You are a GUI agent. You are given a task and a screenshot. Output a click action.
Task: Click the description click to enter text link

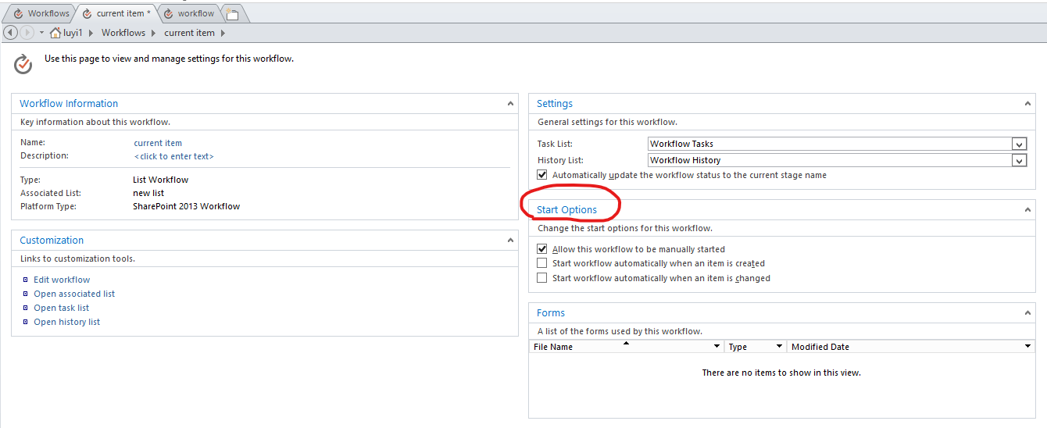(173, 156)
